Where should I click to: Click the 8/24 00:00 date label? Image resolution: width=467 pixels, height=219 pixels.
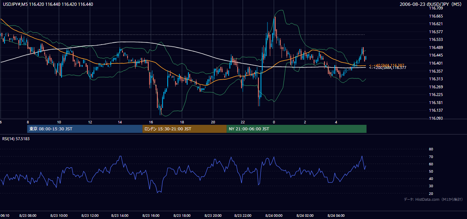(274, 216)
